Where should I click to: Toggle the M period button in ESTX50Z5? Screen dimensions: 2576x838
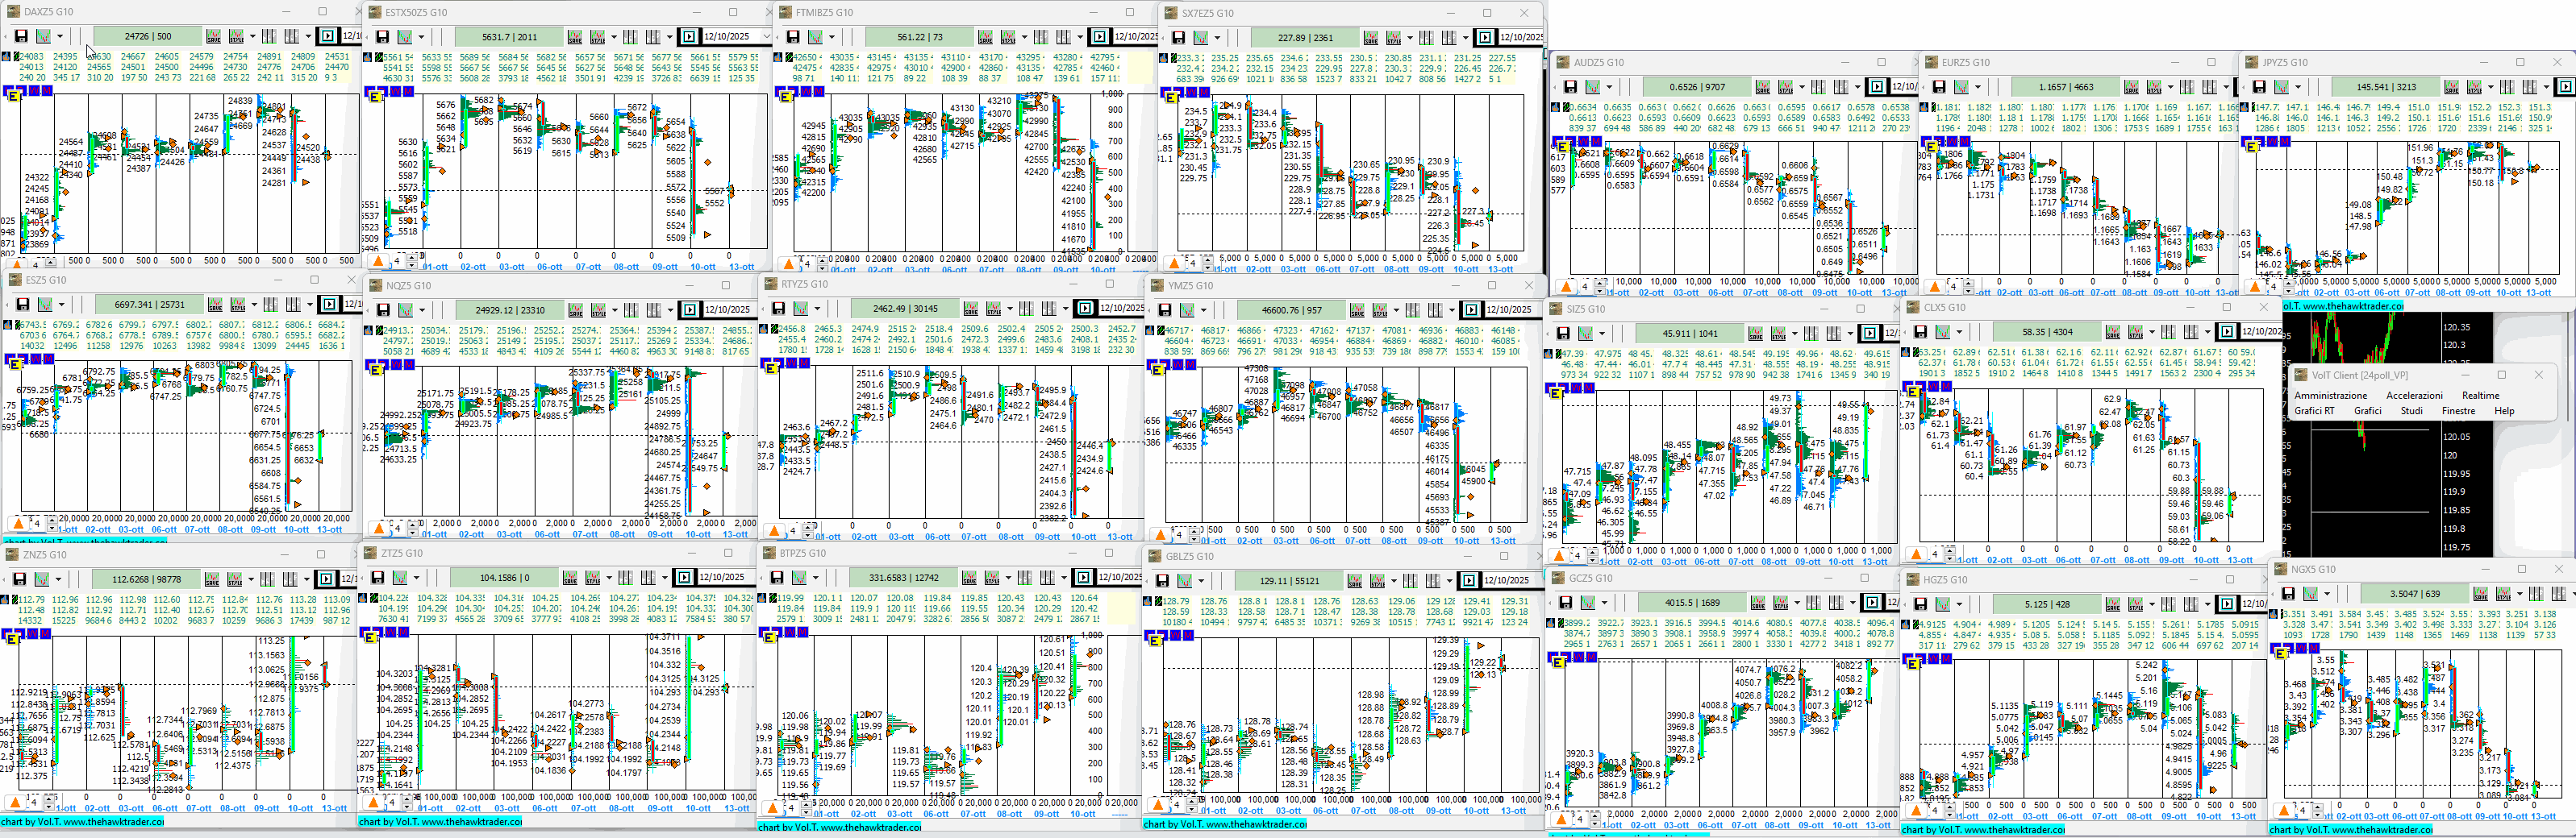pyautogui.click(x=410, y=92)
